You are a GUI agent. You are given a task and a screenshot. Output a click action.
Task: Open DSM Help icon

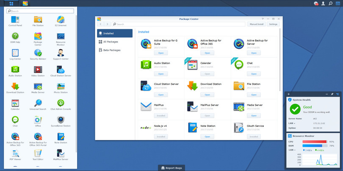(x=15, y=38)
